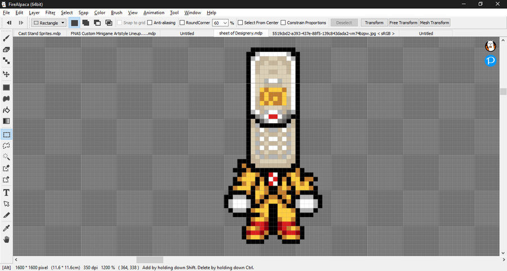Click the 1200 % zoom value in status bar
507x271 pixels.
tap(108, 268)
